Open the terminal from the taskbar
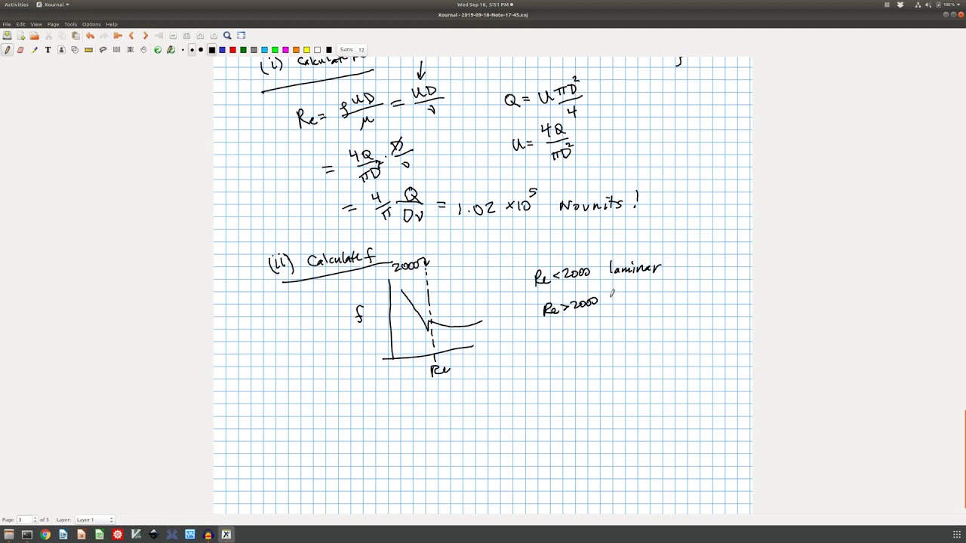The width and height of the screenshot is (966, 543). 26,535
